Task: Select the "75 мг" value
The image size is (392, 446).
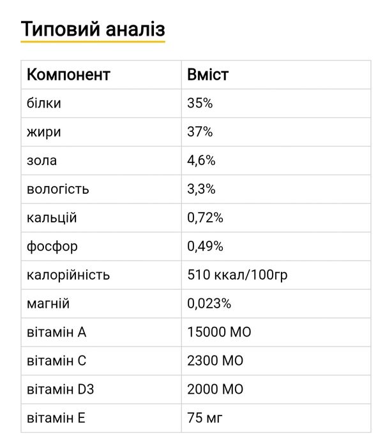Action: pyautogui.click(x=205, y=419)
